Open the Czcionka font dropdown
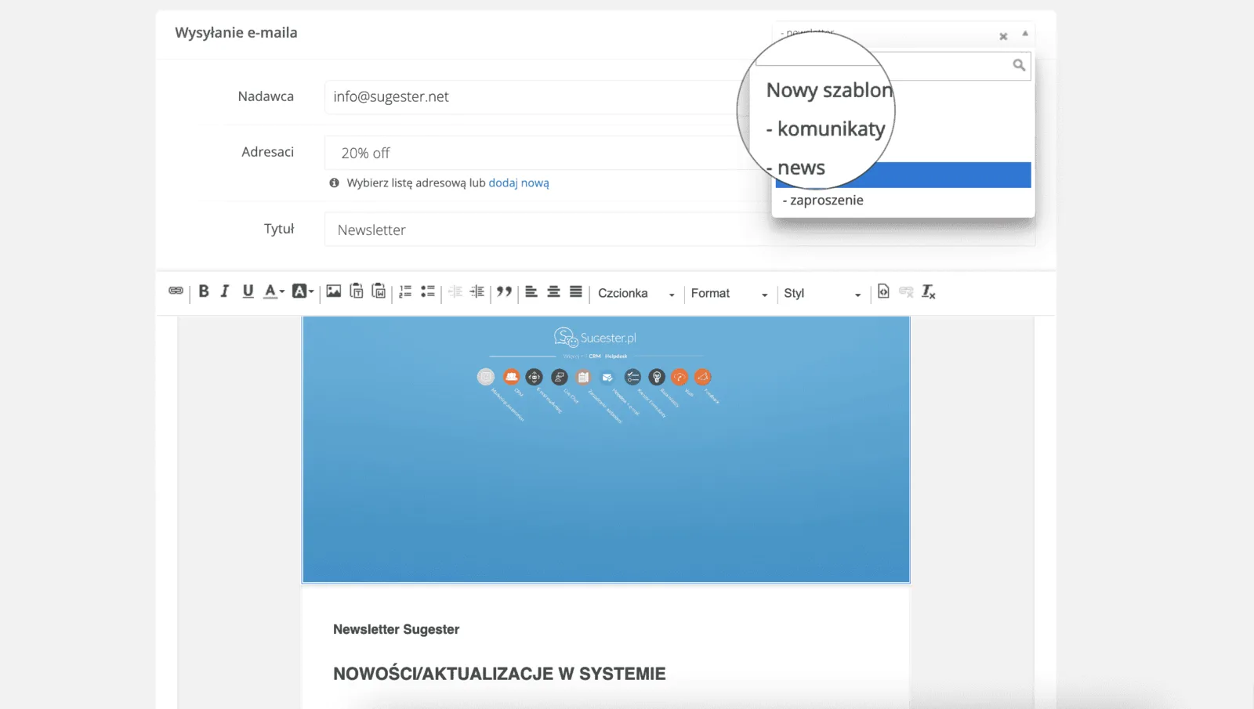1254x709 pixels. coord(636,293)
